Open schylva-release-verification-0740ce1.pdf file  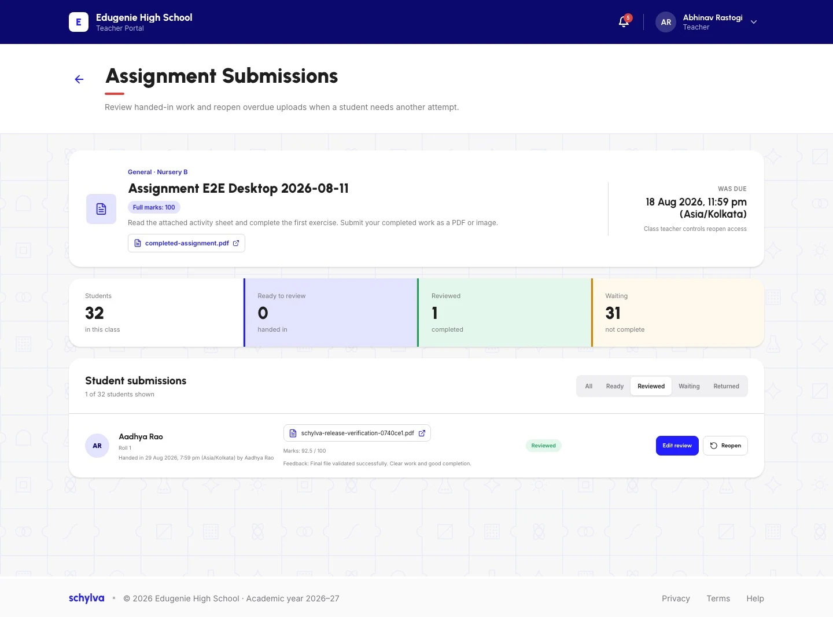(x=357, y=433)
